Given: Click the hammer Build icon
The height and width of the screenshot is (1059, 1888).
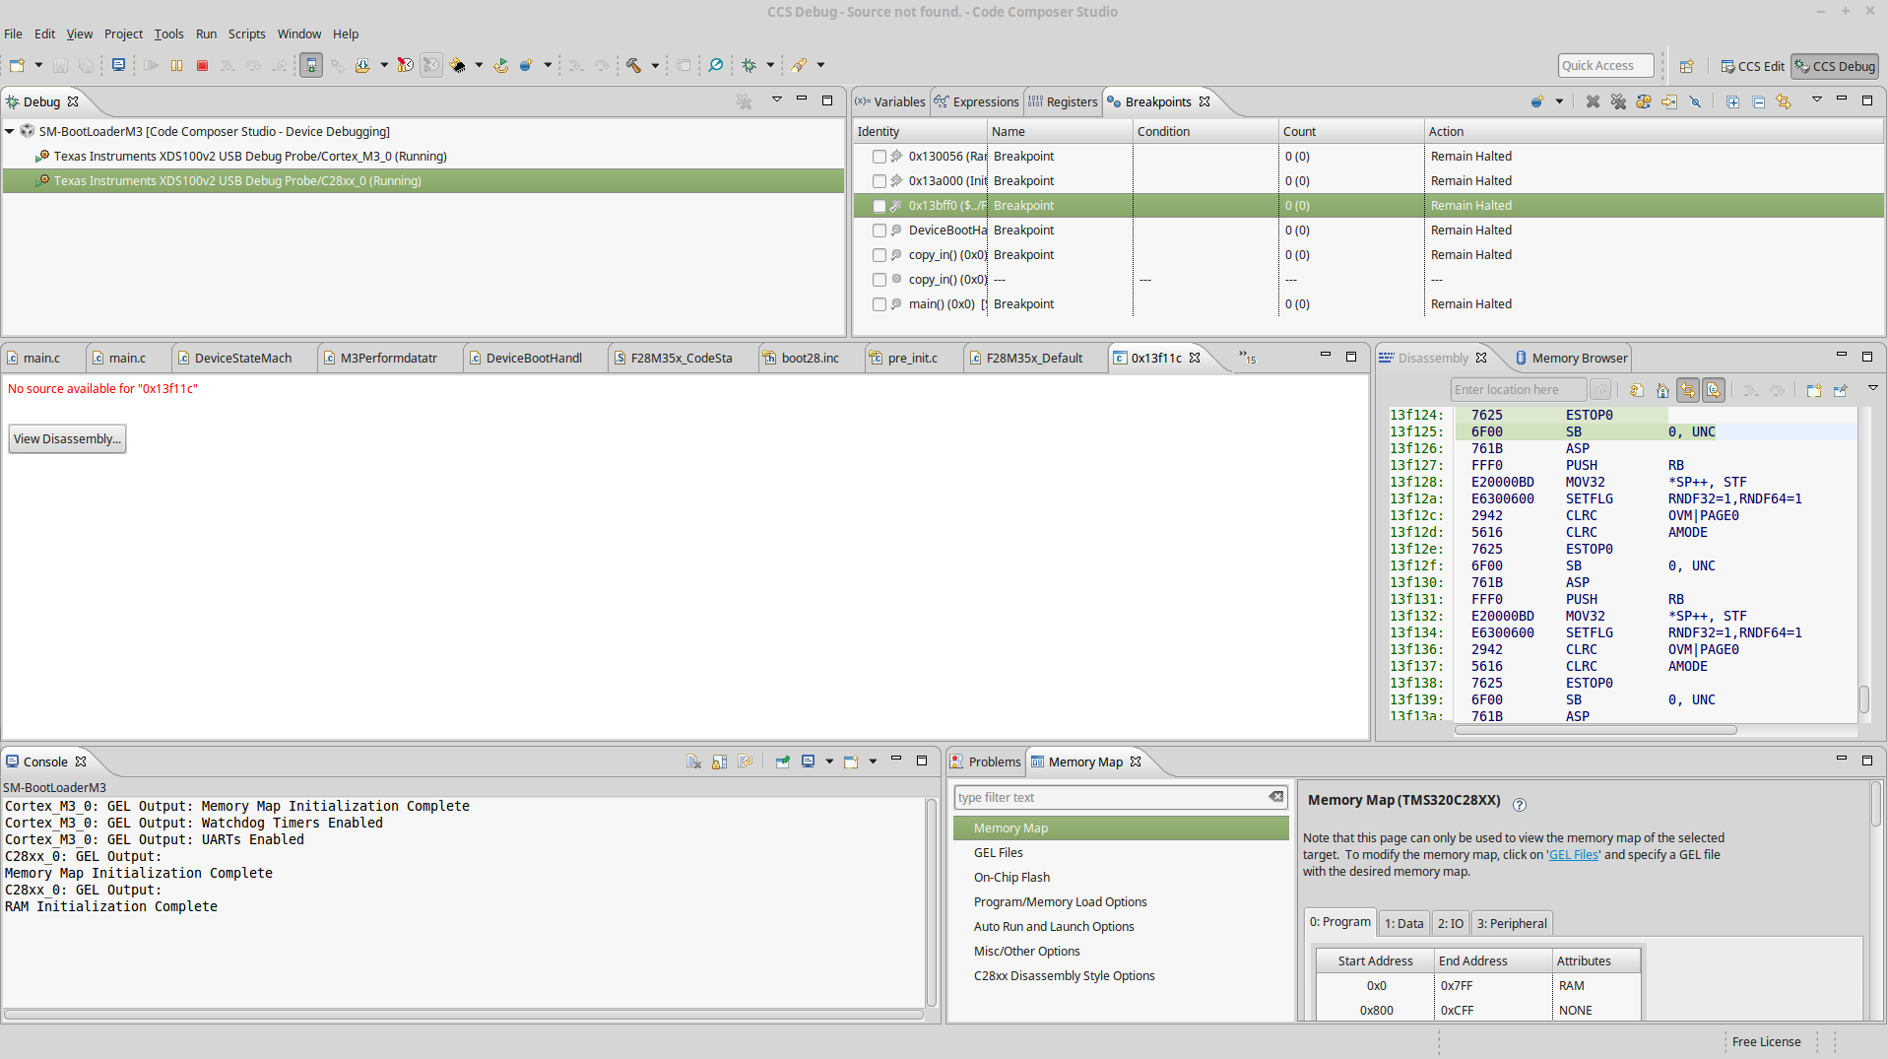Looking at the screenshot, I should pyautogui.click(x=633, y=66).
